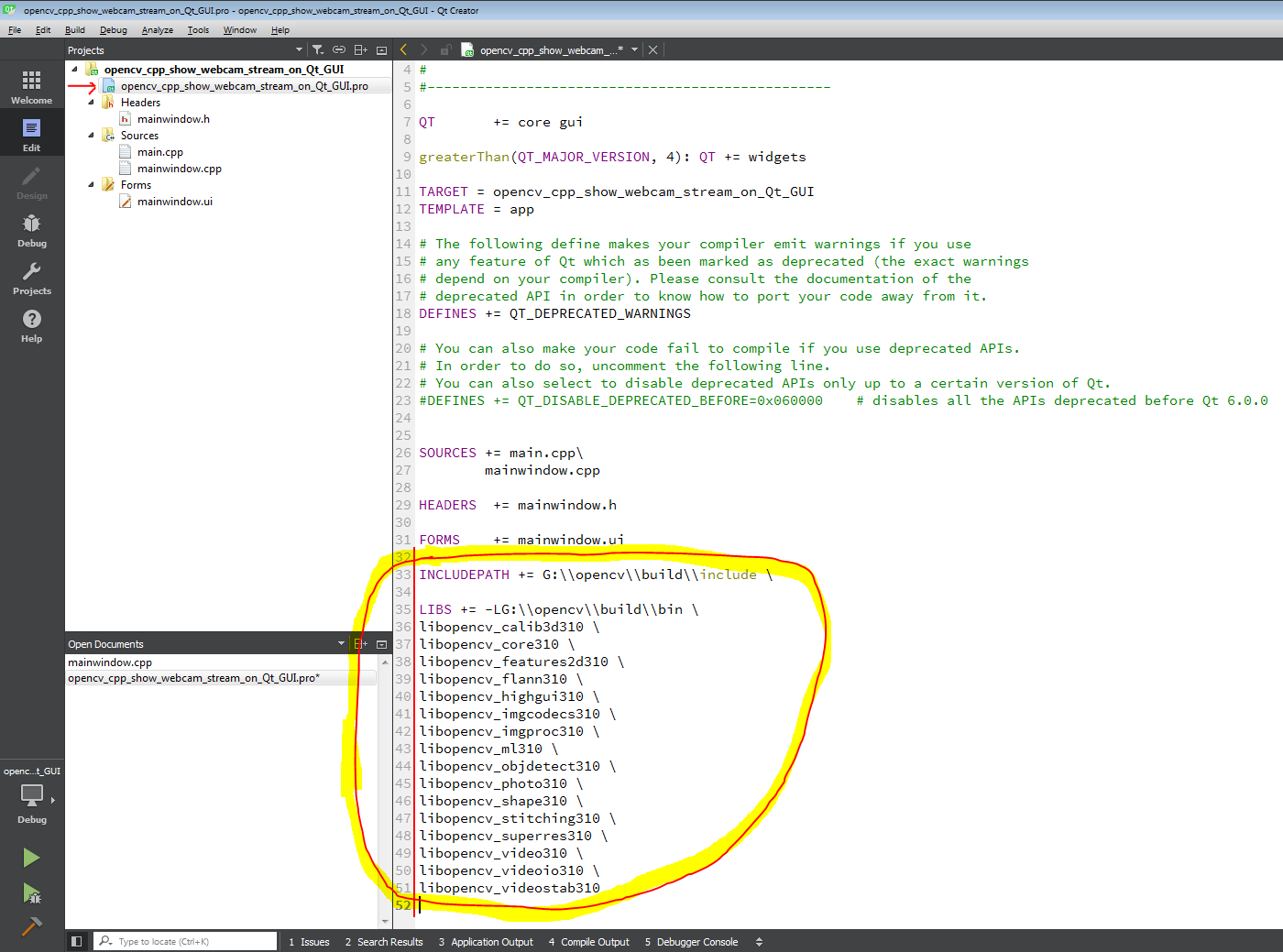Open the project tree filter icon

318,49
